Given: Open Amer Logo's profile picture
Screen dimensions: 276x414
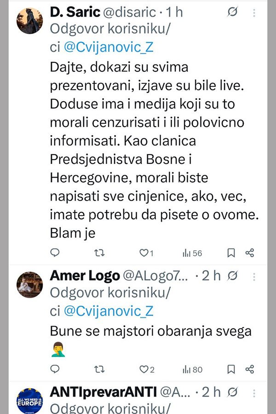Looking at the screenshot, I should tap(30, 284).
